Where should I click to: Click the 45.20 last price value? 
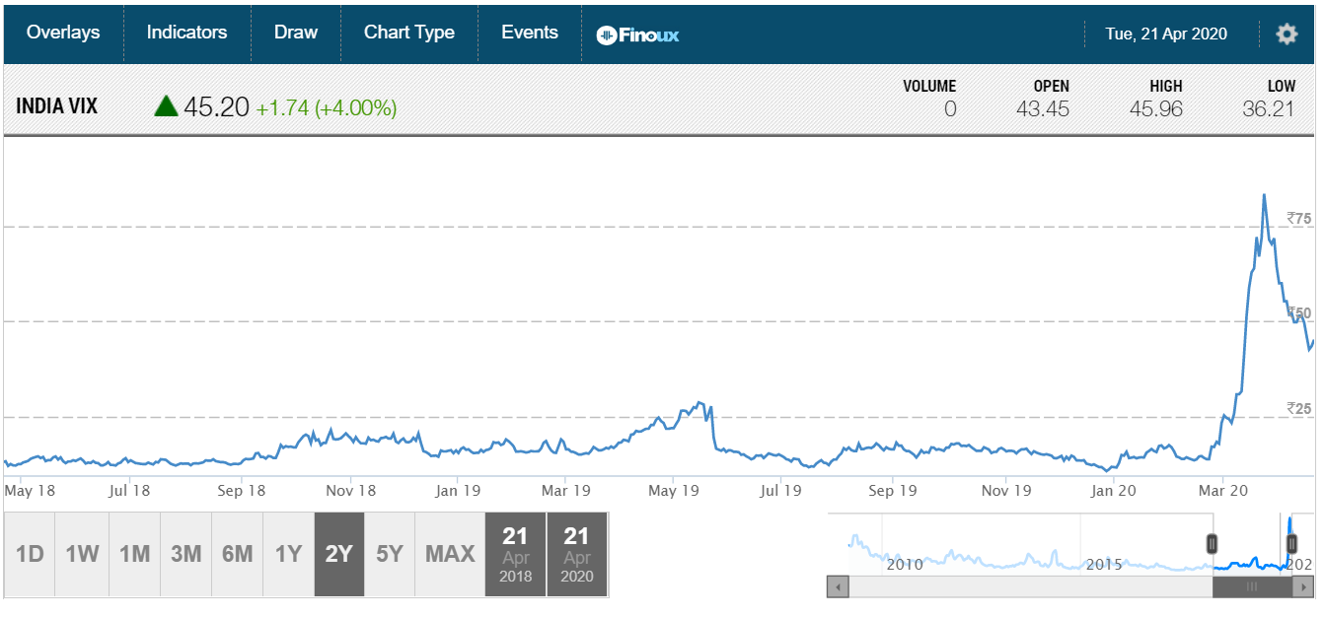216,107
